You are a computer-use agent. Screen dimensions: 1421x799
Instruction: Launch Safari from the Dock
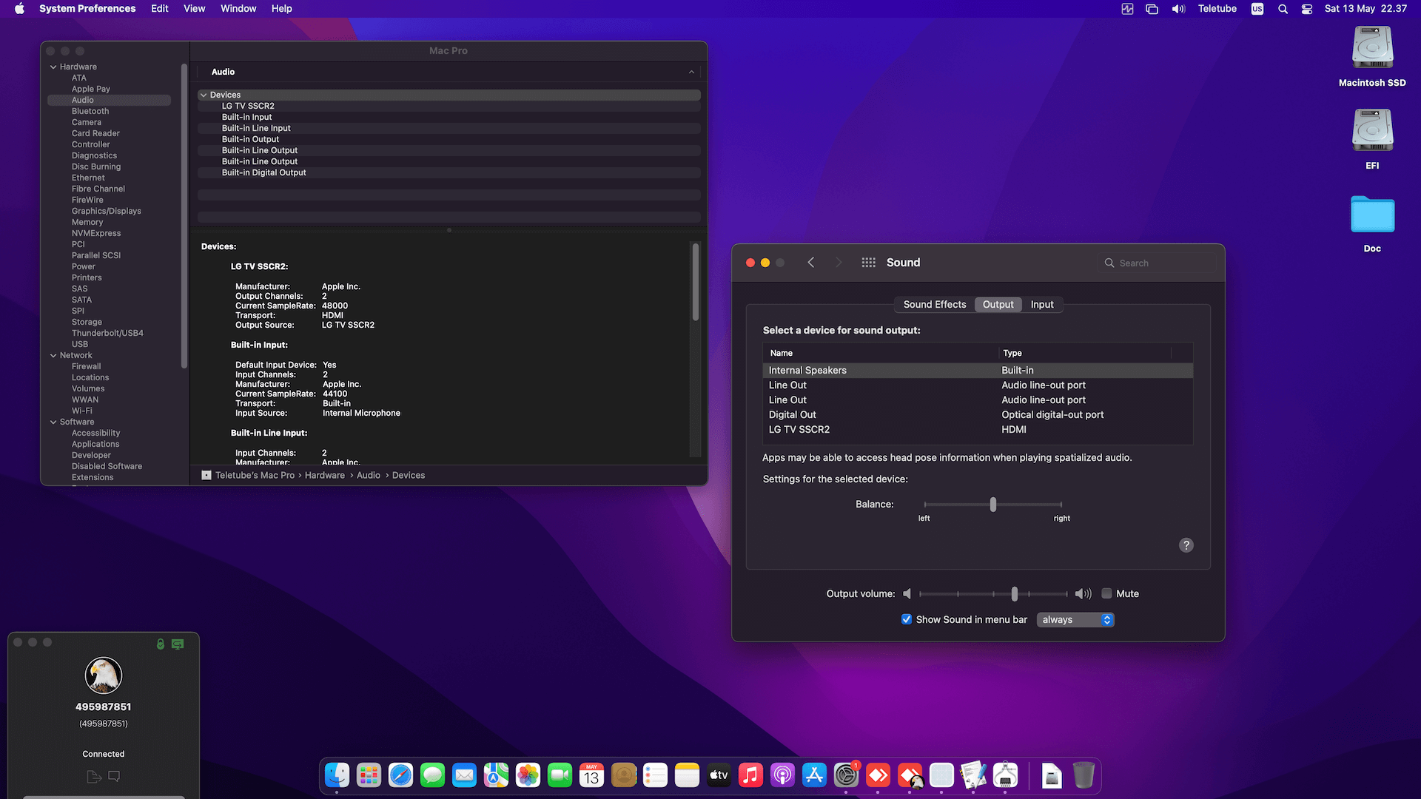(x=400, y=775)
